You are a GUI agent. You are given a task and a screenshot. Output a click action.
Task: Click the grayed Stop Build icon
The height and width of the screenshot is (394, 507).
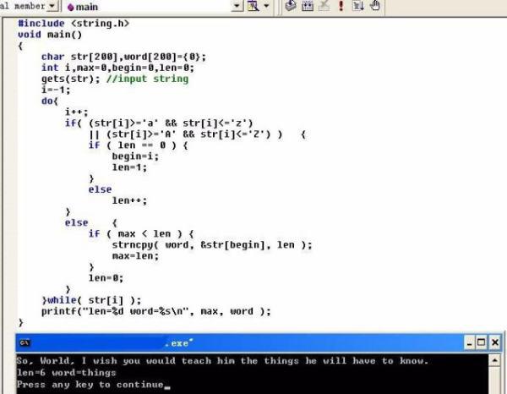[324, 6]
